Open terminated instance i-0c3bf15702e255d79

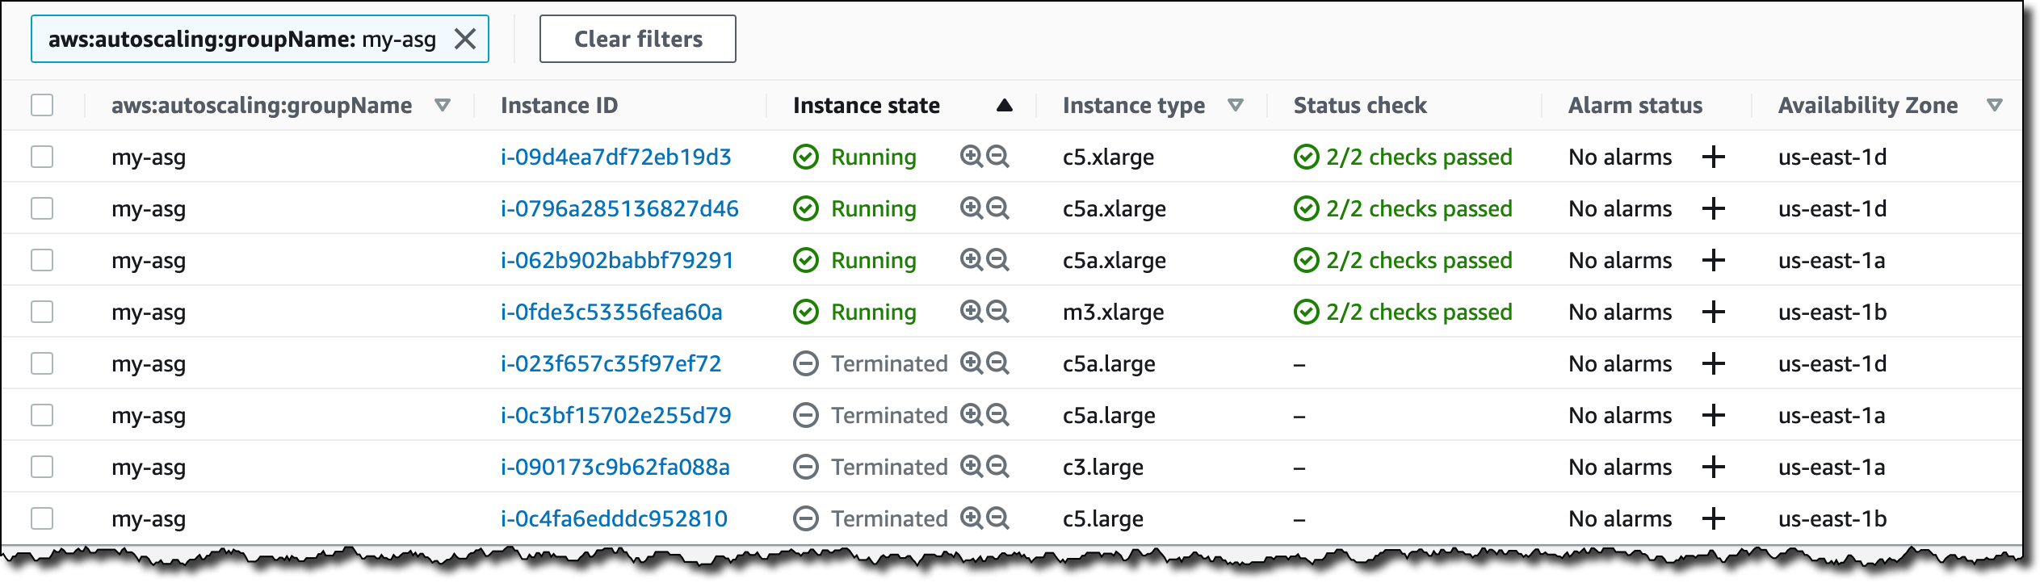[615, 415]
